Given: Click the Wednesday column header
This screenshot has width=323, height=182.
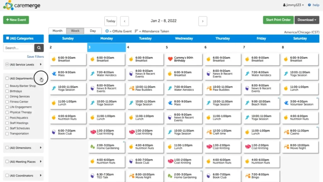Looking at the screenshot, I should (184, 38).
